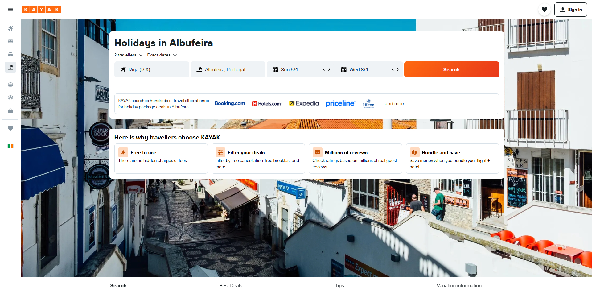This screenshot has height=294, width=592.
Task: Go to Flights via sidebar plane icon
Action: point(10,28)
